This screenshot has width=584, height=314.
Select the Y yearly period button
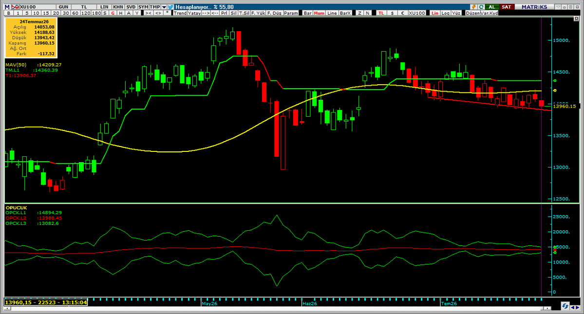point(137,13)
